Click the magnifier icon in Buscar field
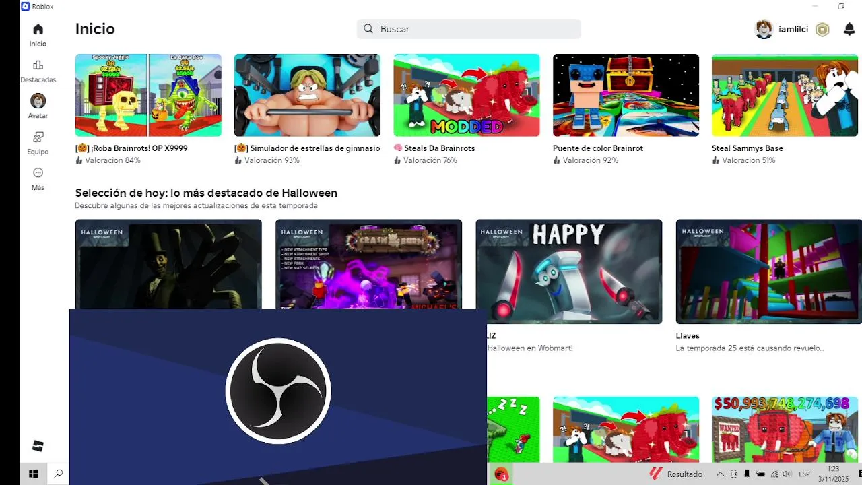Screen dimensions: 862x485 [368, 29]
